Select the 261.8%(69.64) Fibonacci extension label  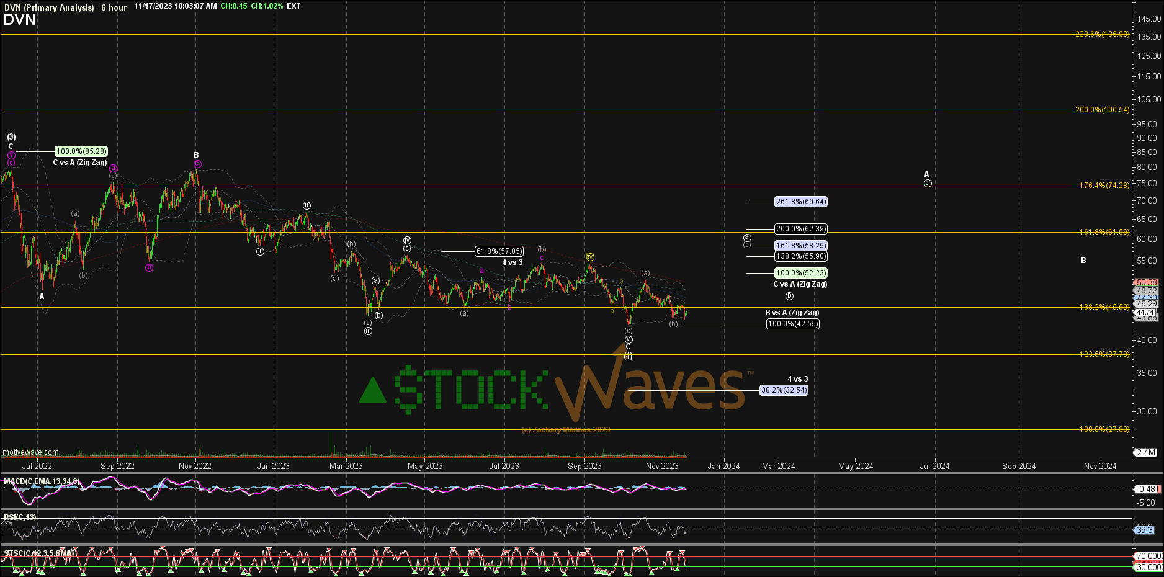pyautogui.click(x=801, y=202)
